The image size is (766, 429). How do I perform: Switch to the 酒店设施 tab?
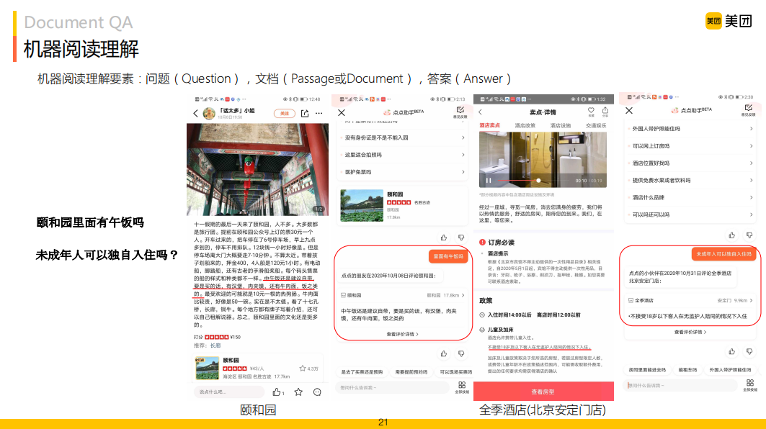[x=561, y=125]
